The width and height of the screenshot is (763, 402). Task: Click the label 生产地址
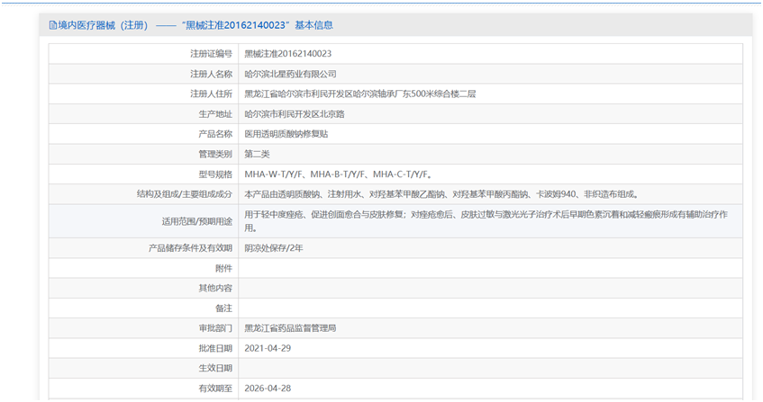[215, 114]
